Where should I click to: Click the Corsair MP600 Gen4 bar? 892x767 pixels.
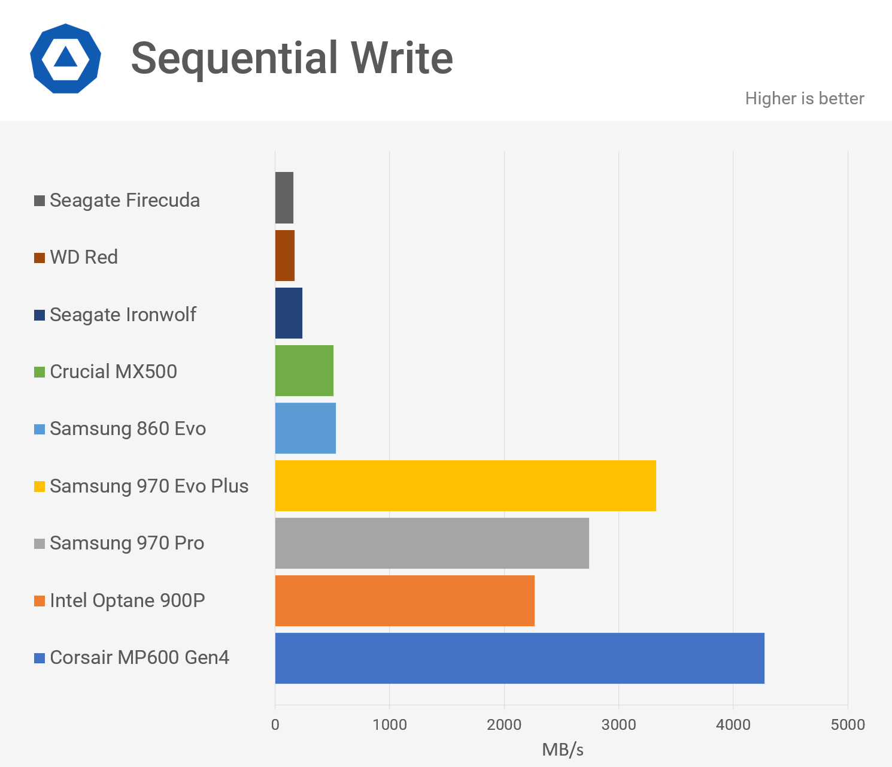coord(519,658)
